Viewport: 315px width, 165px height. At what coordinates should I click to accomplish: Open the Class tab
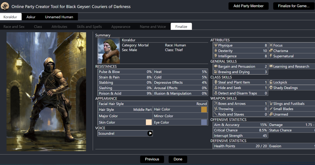pyautogui.click(x=38, y=26)
